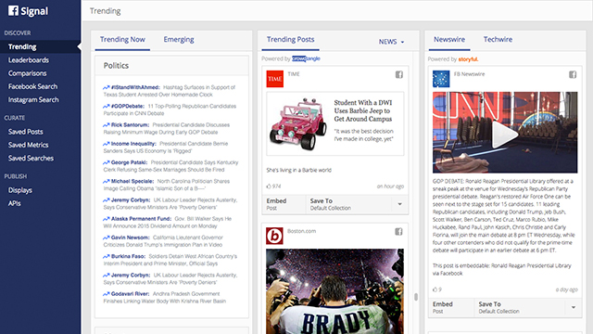This screenshot has width=593, height=334.
Task: Click the pink Barbie Jeep thumbnail
Action: pyautogui.click(x=297, y=123)
